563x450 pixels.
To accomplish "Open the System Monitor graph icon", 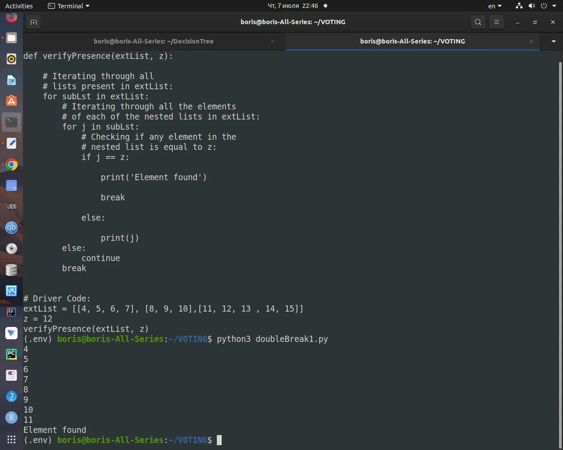I will point(11,291).
